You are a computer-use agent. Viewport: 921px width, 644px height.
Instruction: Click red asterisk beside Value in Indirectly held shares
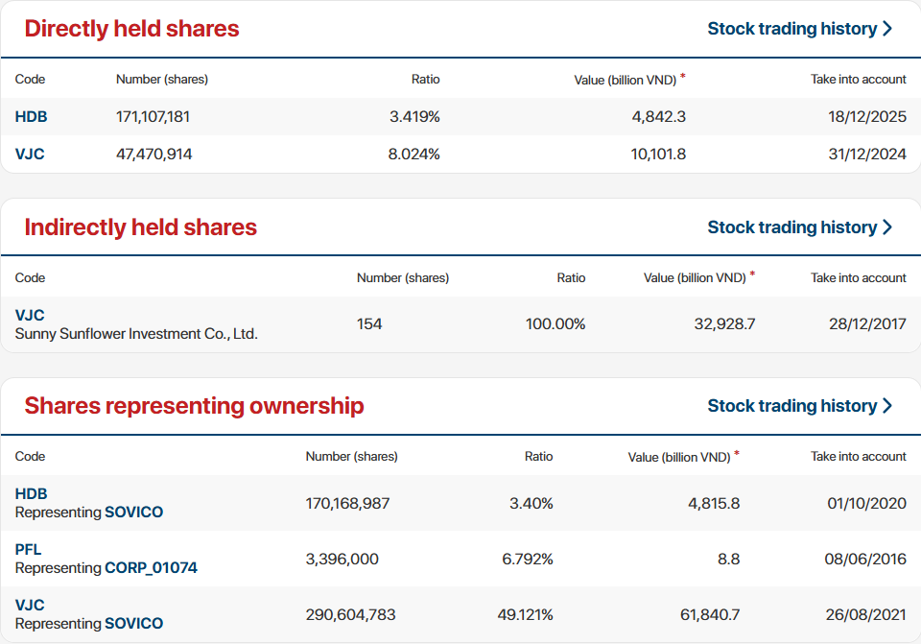tap(752, 274)
